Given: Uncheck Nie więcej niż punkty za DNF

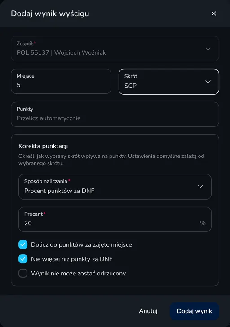Looking at the screenshot, I should tap(23, 259).
